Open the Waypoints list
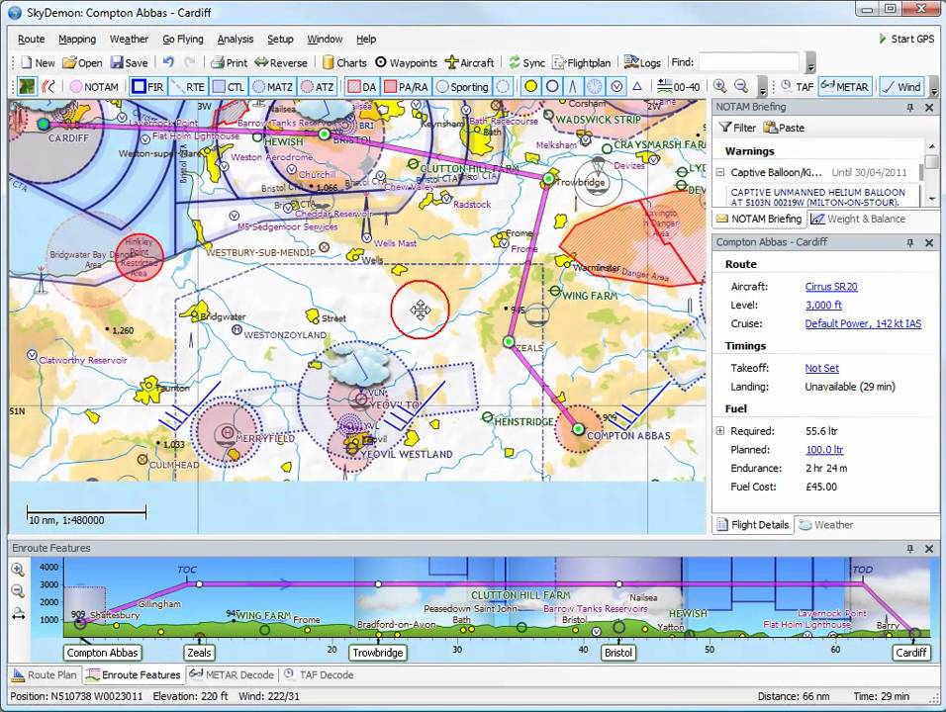The width and height of the screenshot is (946, 712). coord(406,62)
